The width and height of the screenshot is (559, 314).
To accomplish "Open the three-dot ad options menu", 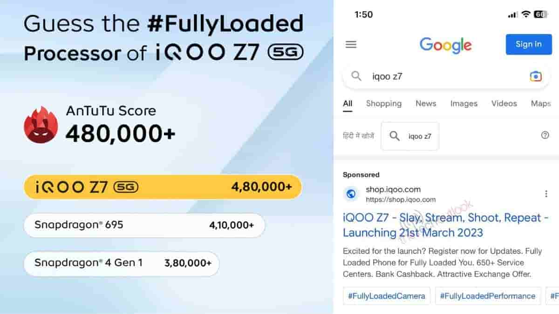I will pos(546,194).
